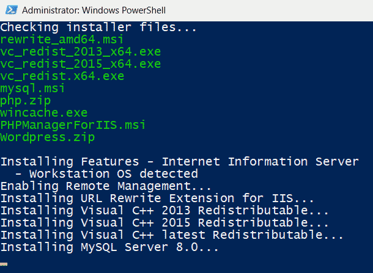The height and width of the screenshot is (273, 373).
Task: Click the blinking cursor at the prompt
Action: (4, 264)
